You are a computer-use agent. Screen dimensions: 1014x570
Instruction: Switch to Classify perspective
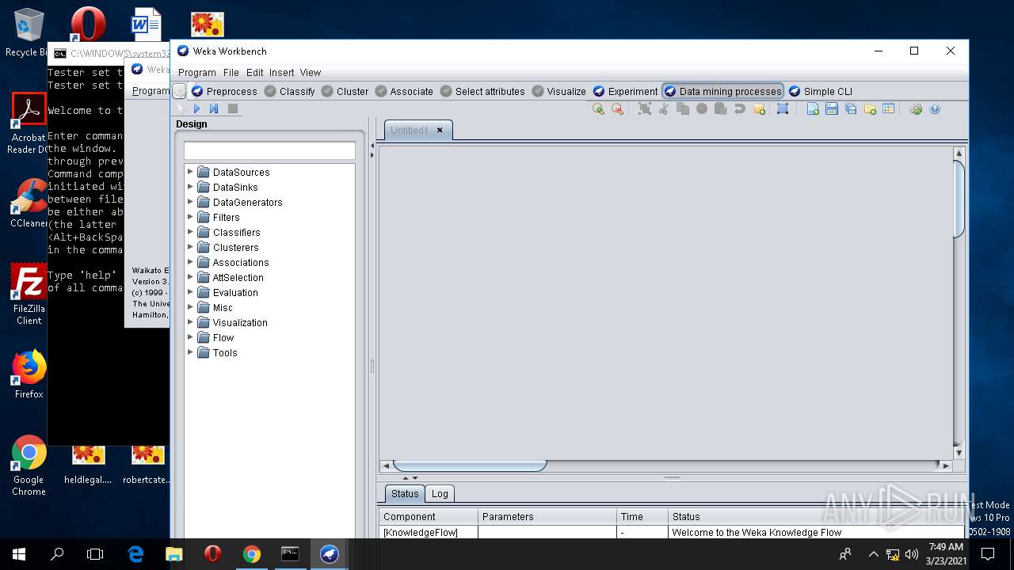point(290,91)
